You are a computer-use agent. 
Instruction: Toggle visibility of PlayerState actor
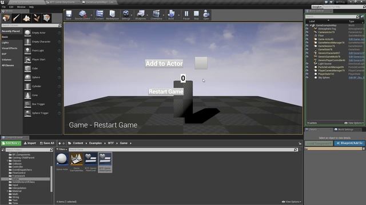pos(307,74)
